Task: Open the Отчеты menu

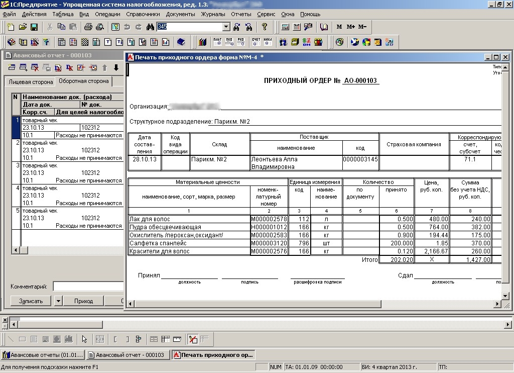Action: [x=241, y=14]
